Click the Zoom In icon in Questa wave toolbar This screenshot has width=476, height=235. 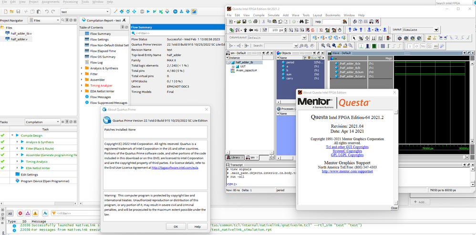323,45
